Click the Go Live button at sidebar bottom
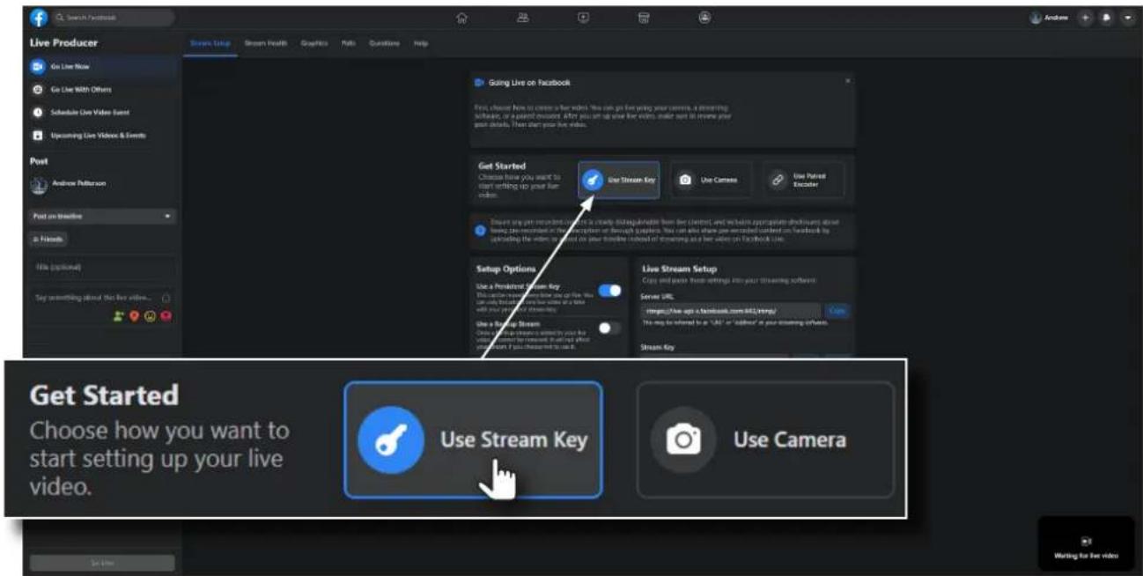Image resolution: width=1143 pixels, height=576 pixels. (102, 563)
